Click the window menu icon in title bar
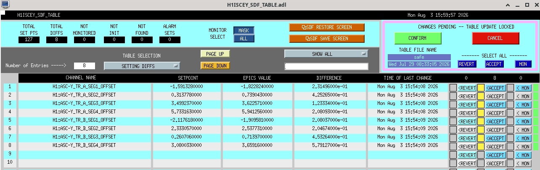540x170 pixels. [5, 5]
